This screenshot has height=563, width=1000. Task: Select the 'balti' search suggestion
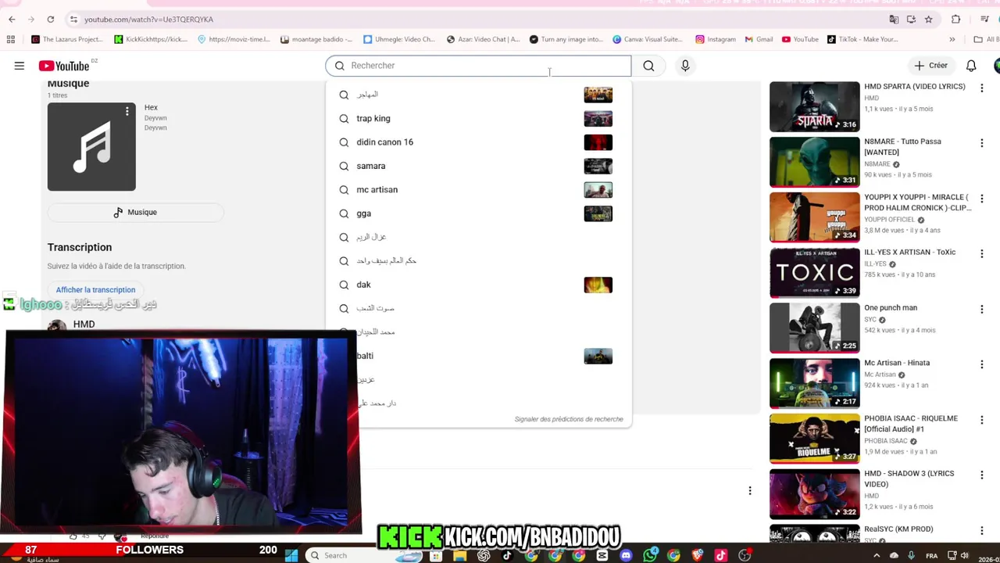[478, 356]
